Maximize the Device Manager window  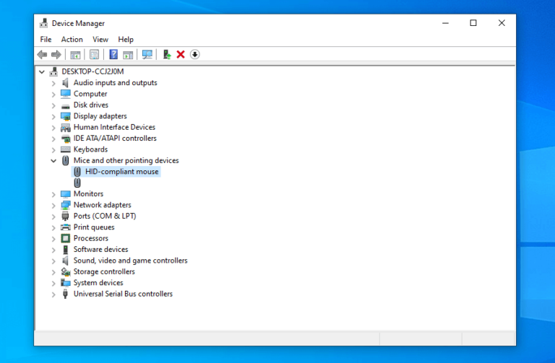coord(473,23)
